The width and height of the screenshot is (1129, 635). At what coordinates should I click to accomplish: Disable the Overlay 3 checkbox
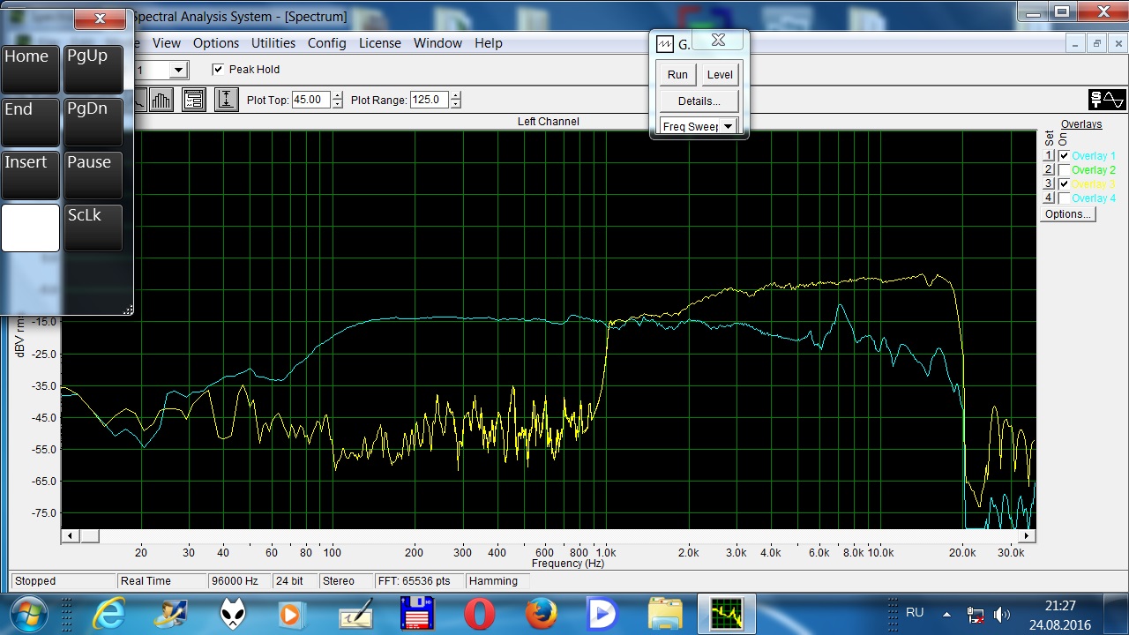(x=1064, y=184)
